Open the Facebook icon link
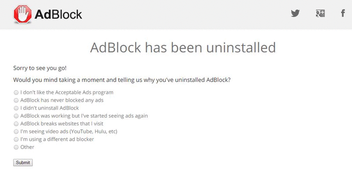 point(343,13)
